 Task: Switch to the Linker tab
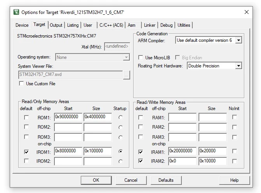(150, 25)
